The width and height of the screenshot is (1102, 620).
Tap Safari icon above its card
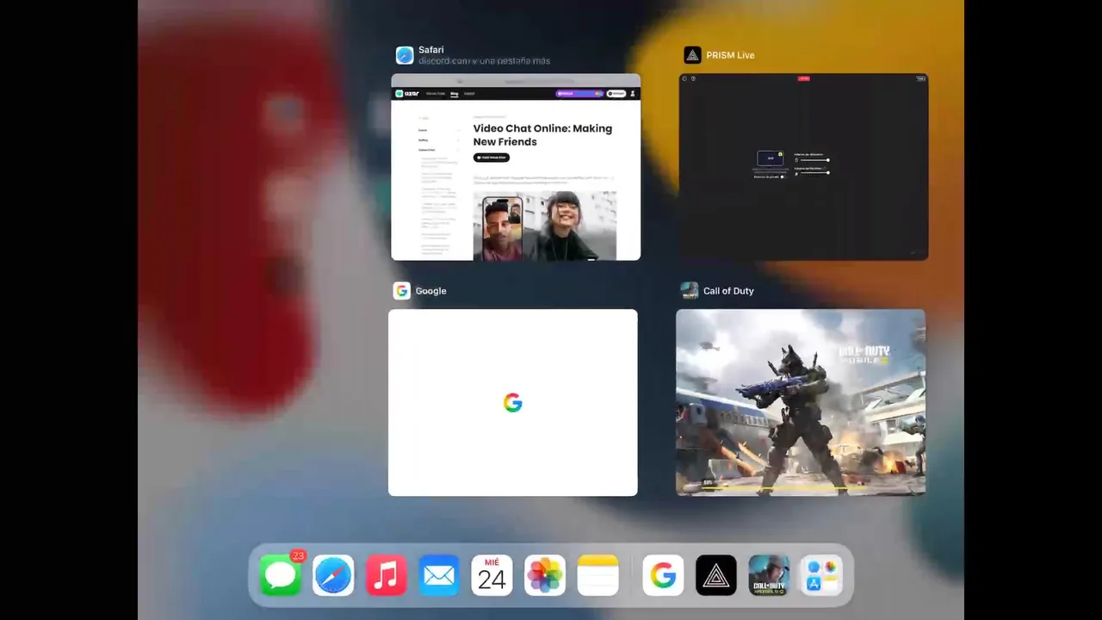point(405,55)
